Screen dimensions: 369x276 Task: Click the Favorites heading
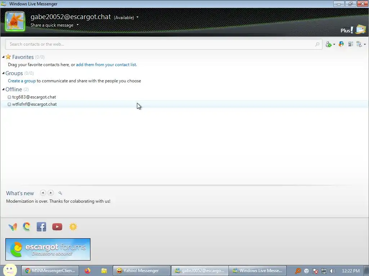(x=23, y=57)
